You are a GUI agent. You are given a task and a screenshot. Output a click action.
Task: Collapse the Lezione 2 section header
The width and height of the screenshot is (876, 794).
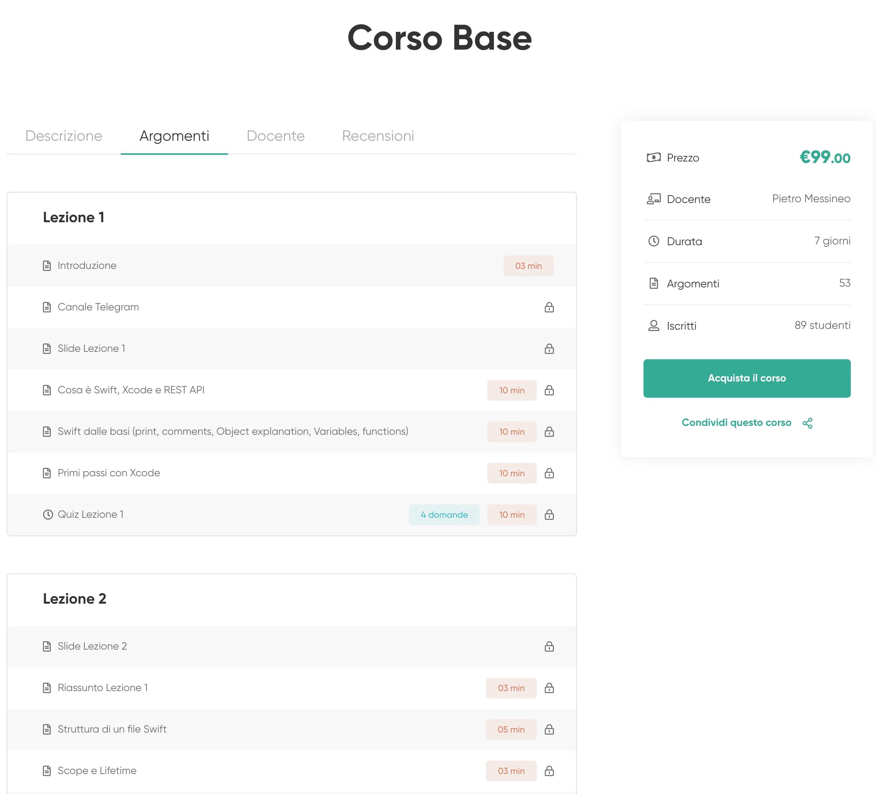(x=74, y=598)
